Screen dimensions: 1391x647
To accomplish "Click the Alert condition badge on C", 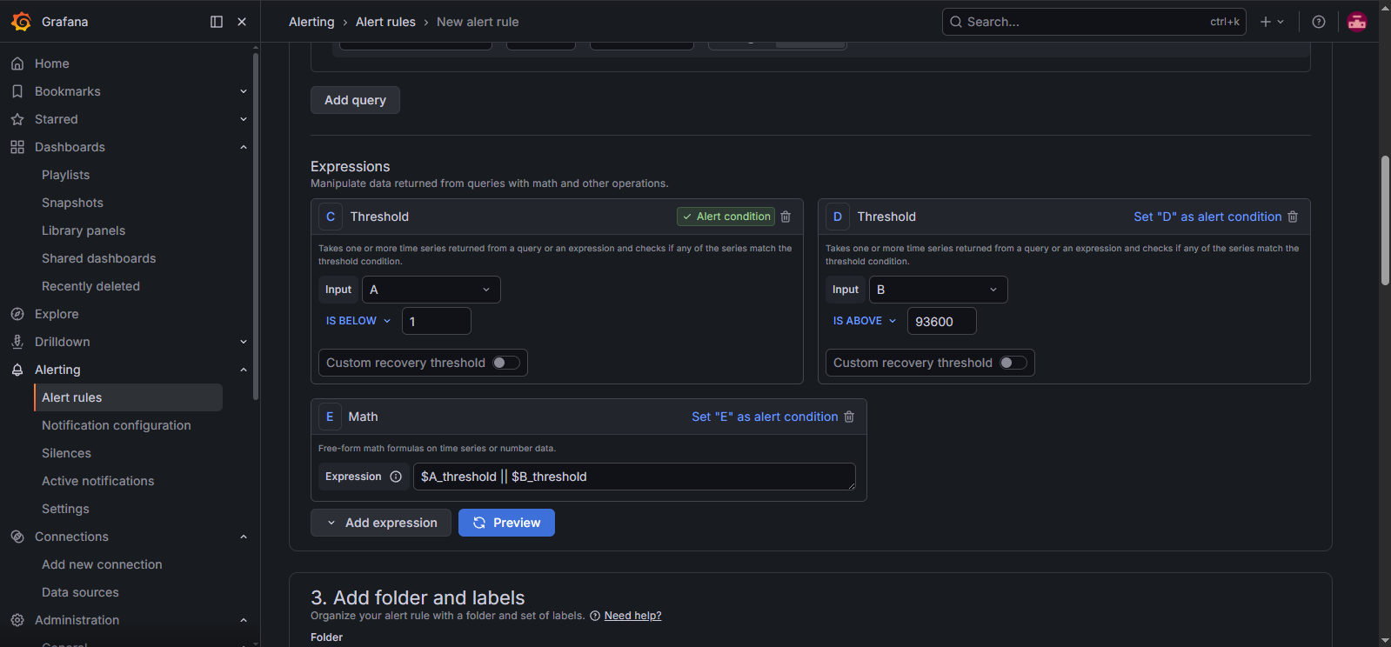I will [x=726, y=217].
